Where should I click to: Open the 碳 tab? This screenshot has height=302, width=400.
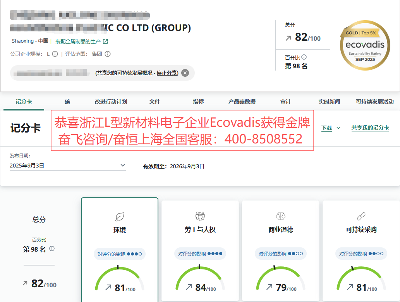click(x=67, y=102)
